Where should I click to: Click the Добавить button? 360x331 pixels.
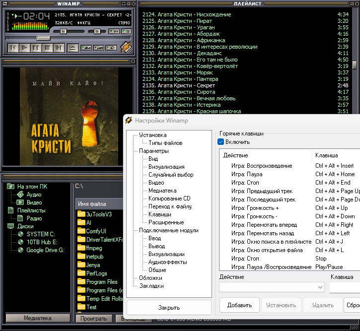pos(239,305)
